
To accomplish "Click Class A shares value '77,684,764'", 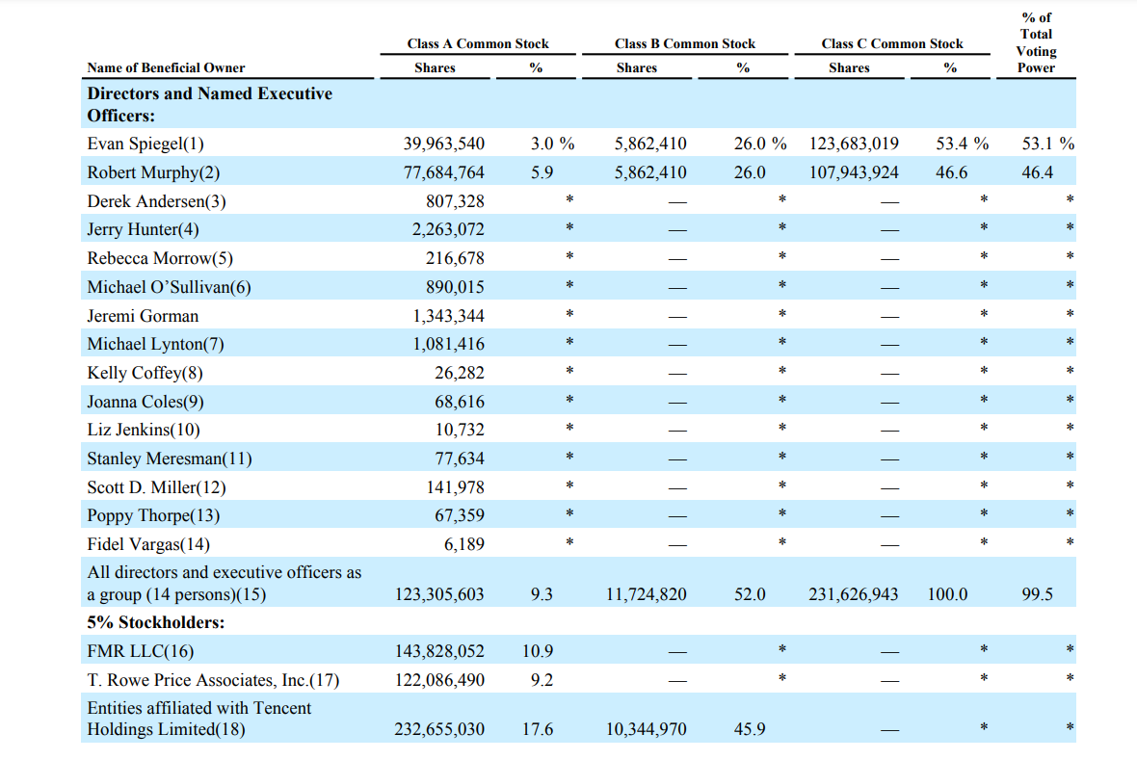I will coord(444,172).
